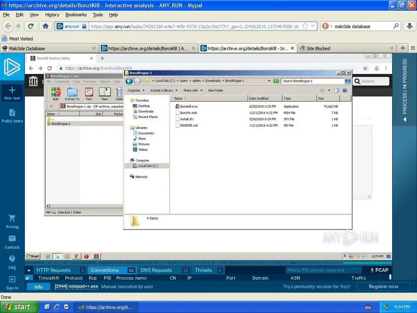Select the install.sfx file
Viewport: 417px width, 313px height.
[x=187, y=119]
